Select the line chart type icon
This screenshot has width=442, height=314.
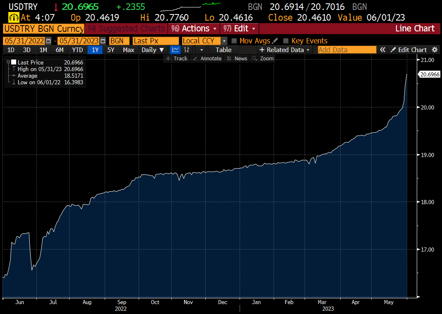point(175,50)
